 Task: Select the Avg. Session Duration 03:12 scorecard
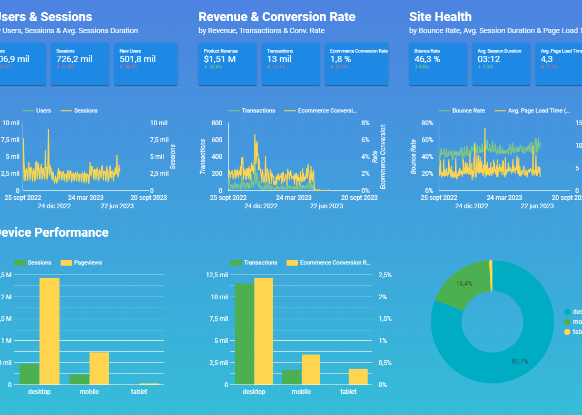coord(501,65)
